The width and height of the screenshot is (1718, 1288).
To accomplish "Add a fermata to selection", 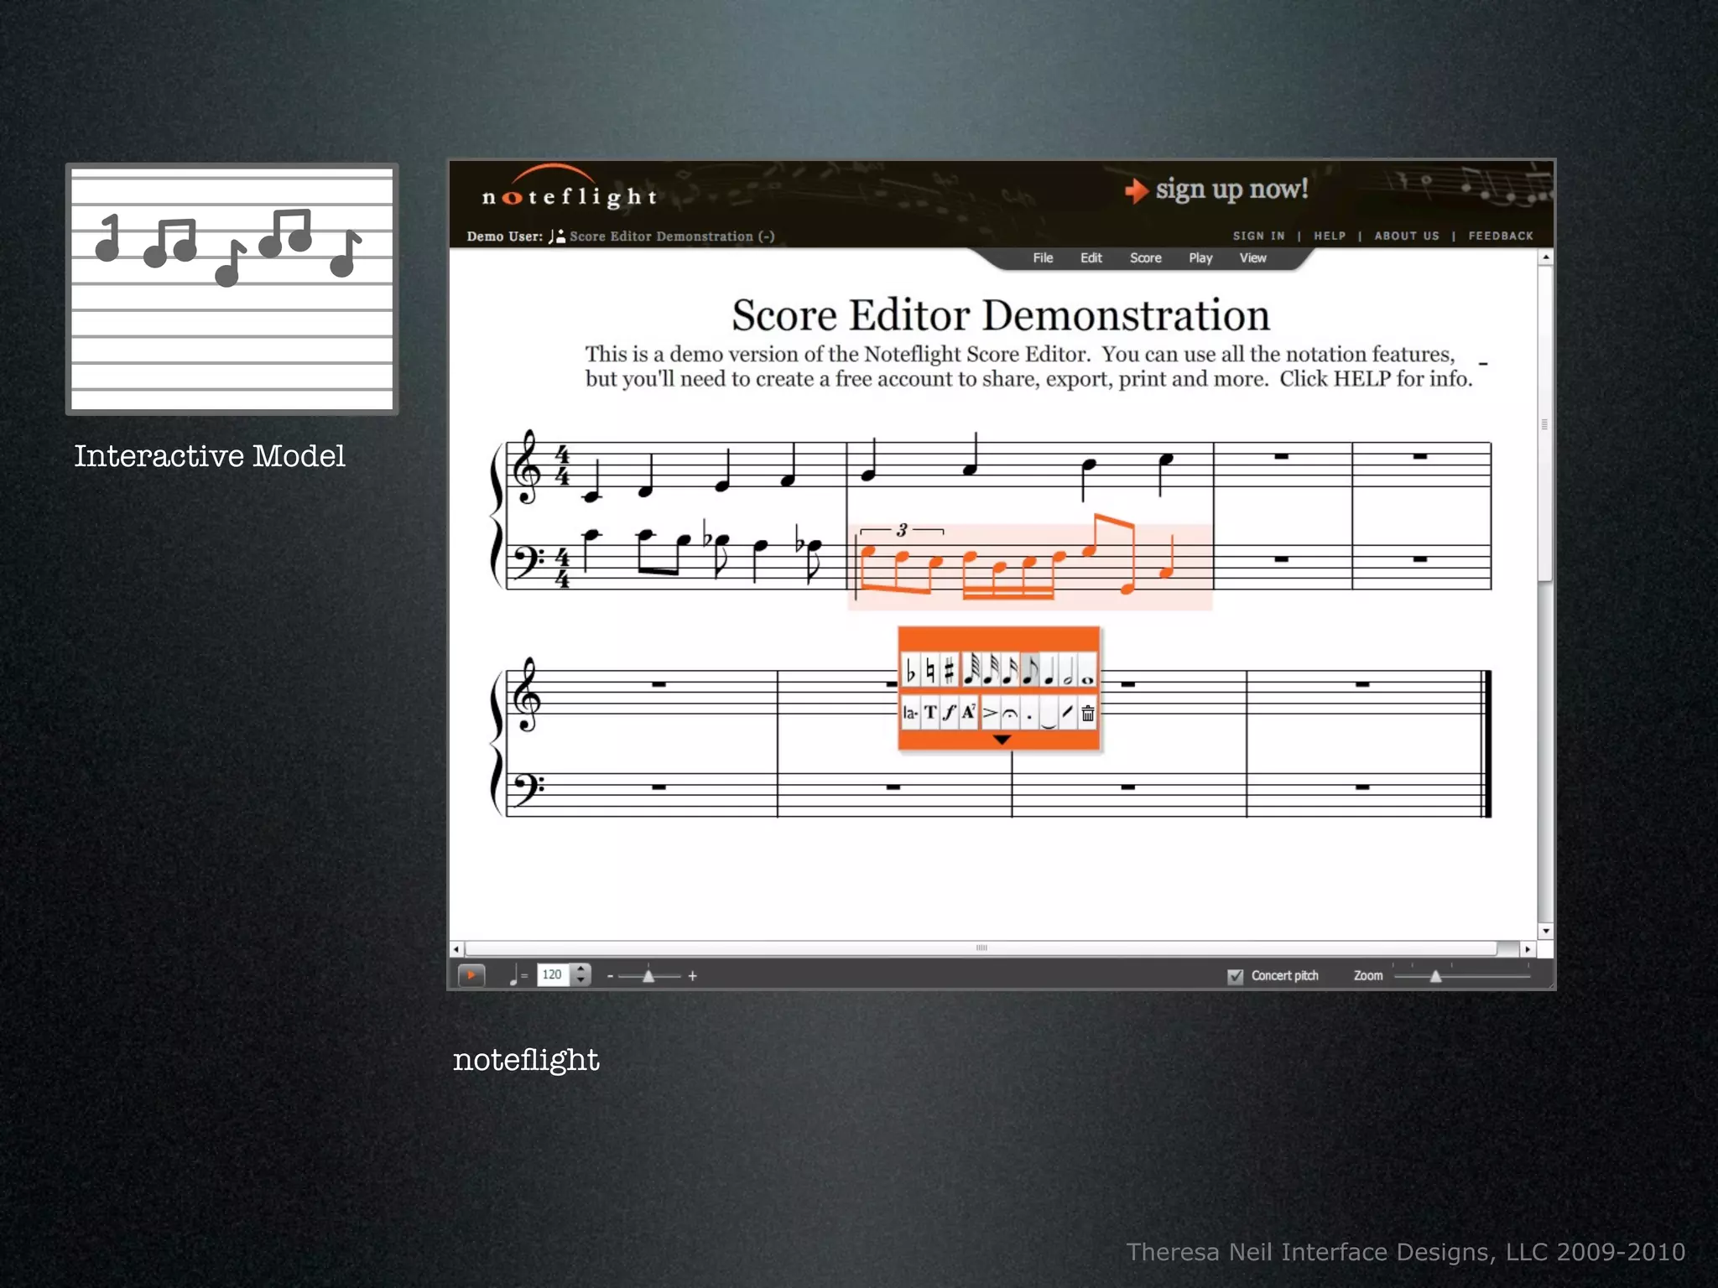I will coord(1010,714).
